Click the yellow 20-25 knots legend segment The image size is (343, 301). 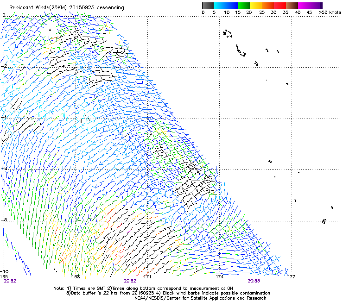click(256, 6)
